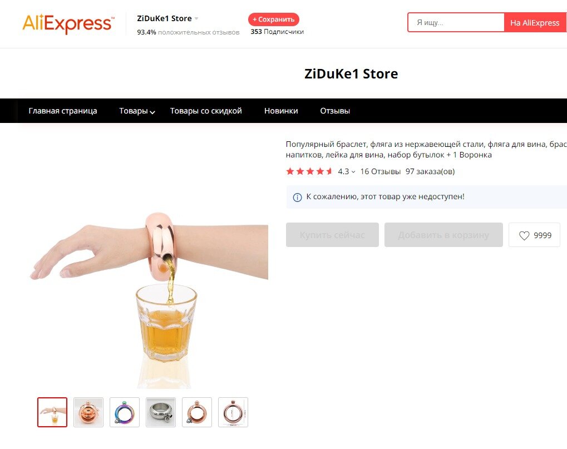Viewport: 567px width, 449px height.
Task: Add product to wishlist heart icon
Action: [x=524, y=235]
